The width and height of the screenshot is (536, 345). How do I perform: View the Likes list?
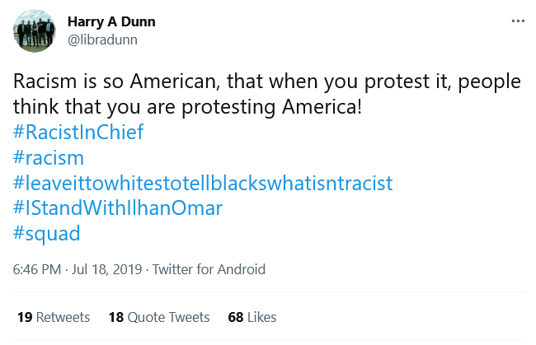[x=262, y=317]
